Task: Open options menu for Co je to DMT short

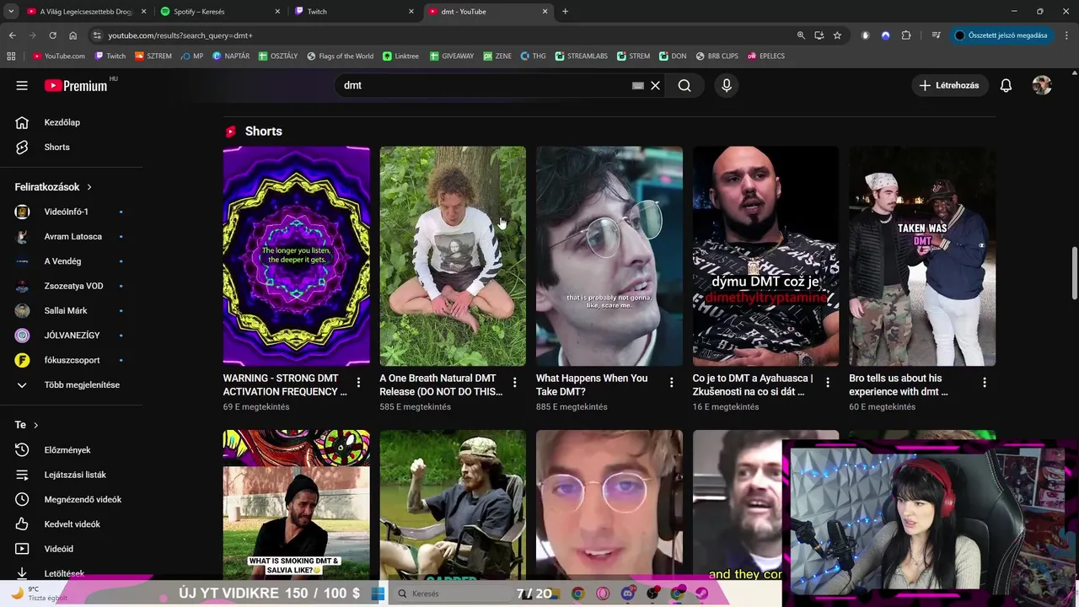Action: click(828, 383)
